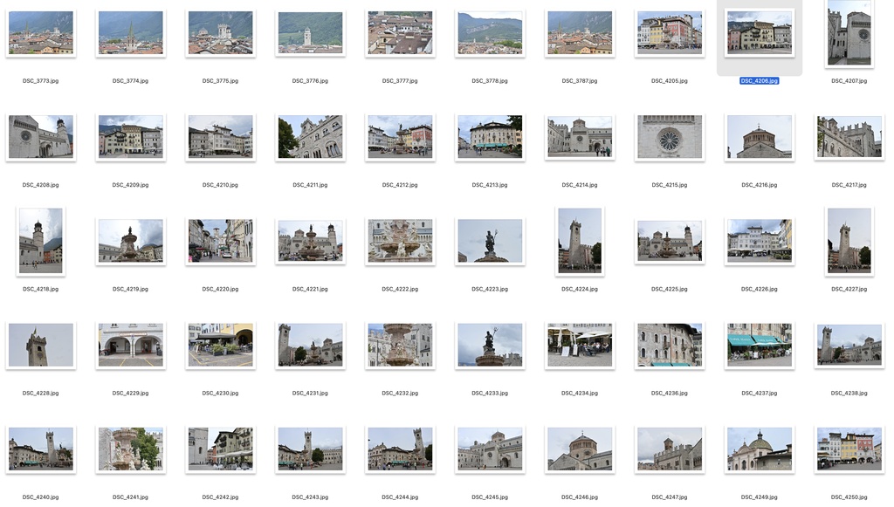Image resolution: width=894 pixels, height=507 pixels.
Task: Select the DSC_4220.jpg street thumbnail
Action: 220,241
